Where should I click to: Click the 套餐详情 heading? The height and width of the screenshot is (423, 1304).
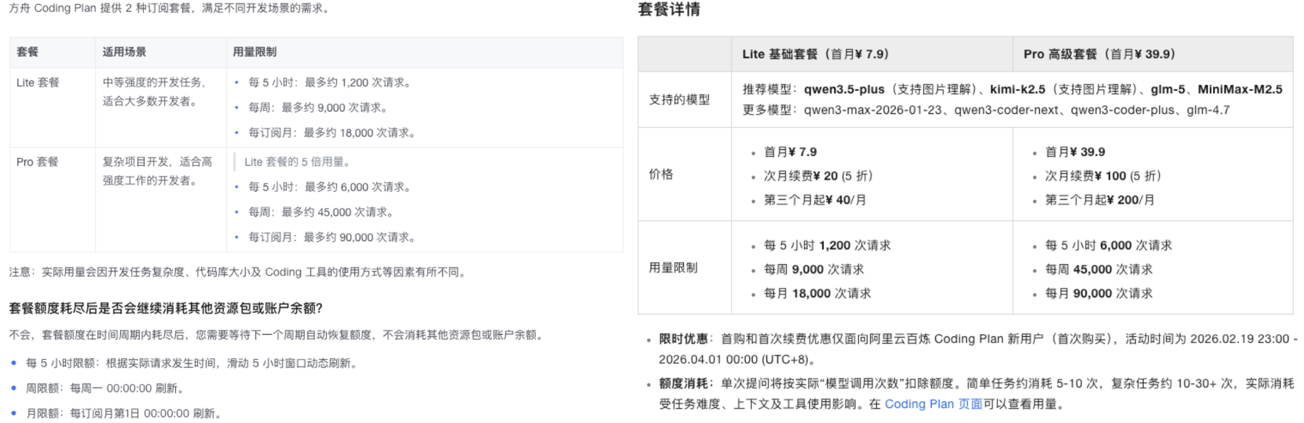pyautogui.click(x=669, y=10)
